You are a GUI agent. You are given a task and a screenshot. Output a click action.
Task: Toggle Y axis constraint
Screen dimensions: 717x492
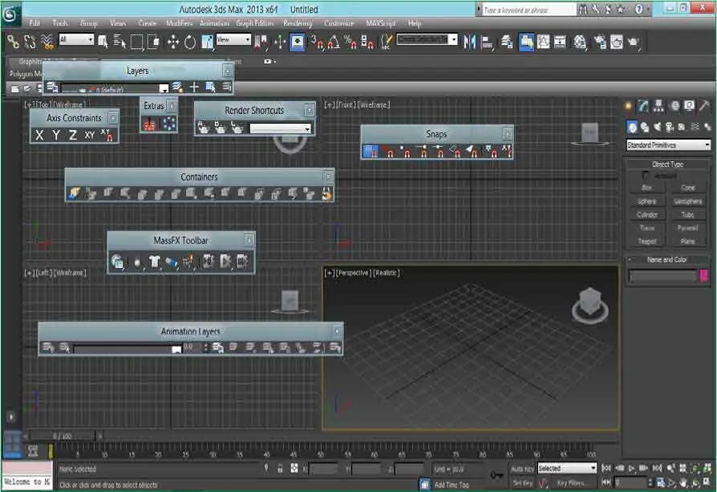coord(56,135)
